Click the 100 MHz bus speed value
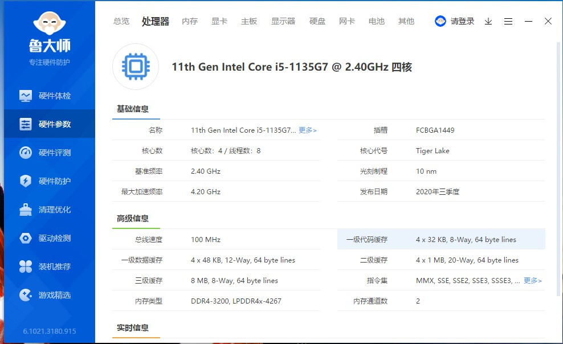 (x=206, y=239)
